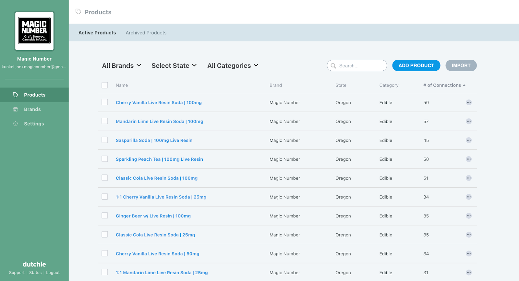Open Sparkling Peach Tea | 100mg Live Resin
The image size is (519, 281).
pos(159,159)
